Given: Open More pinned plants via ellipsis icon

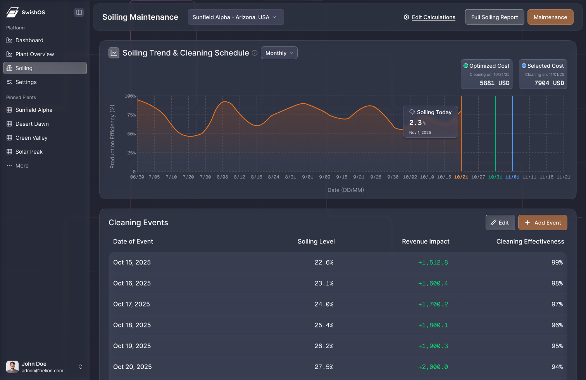Looking at the screenshot, I should 9,166.
